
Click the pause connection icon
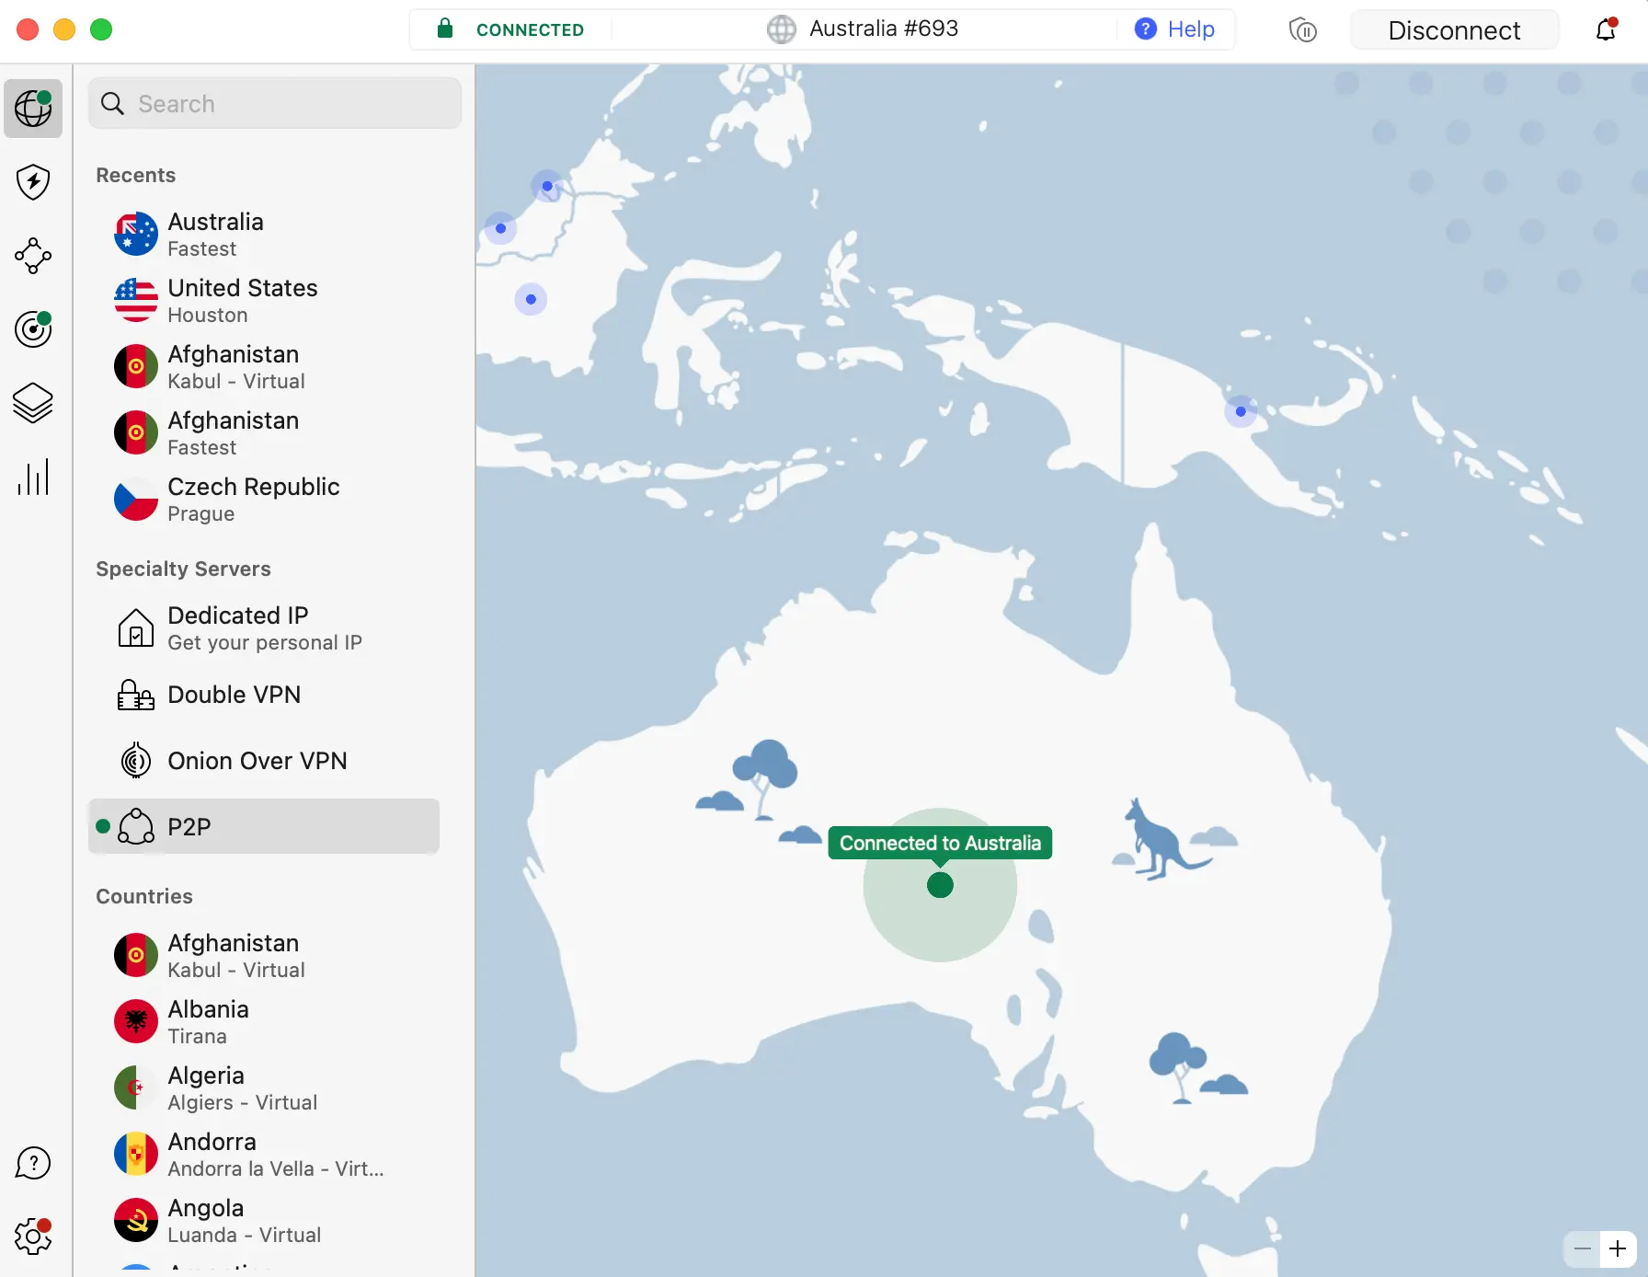(1303, 30)
